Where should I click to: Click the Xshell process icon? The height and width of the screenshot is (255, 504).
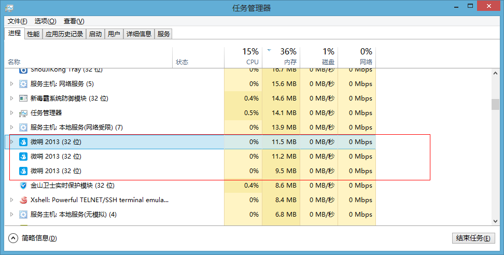23,200
